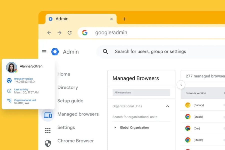Click the clock icon beside Last activity
Screen dimensions: 225x150
(9, 91)
